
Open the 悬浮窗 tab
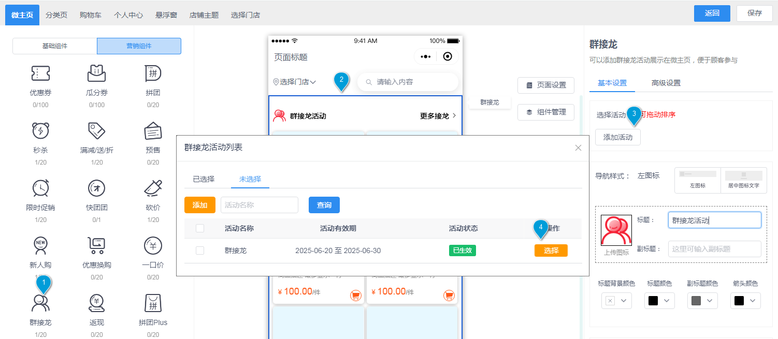[166, 14]
